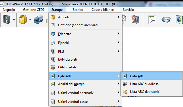Screen dimensions: 183x107
Task: Choose Gestione rapporti archiviati
Action: (x=85, y=25)
